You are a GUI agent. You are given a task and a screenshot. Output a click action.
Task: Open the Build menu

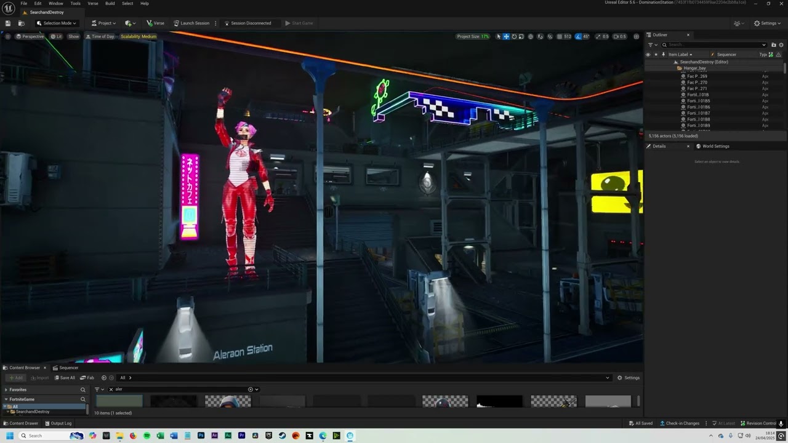[110, 4]
